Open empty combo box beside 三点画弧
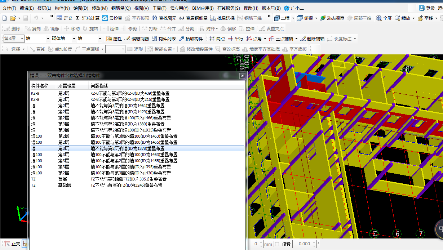Screen dimensions: 443x250 (115, 49)
